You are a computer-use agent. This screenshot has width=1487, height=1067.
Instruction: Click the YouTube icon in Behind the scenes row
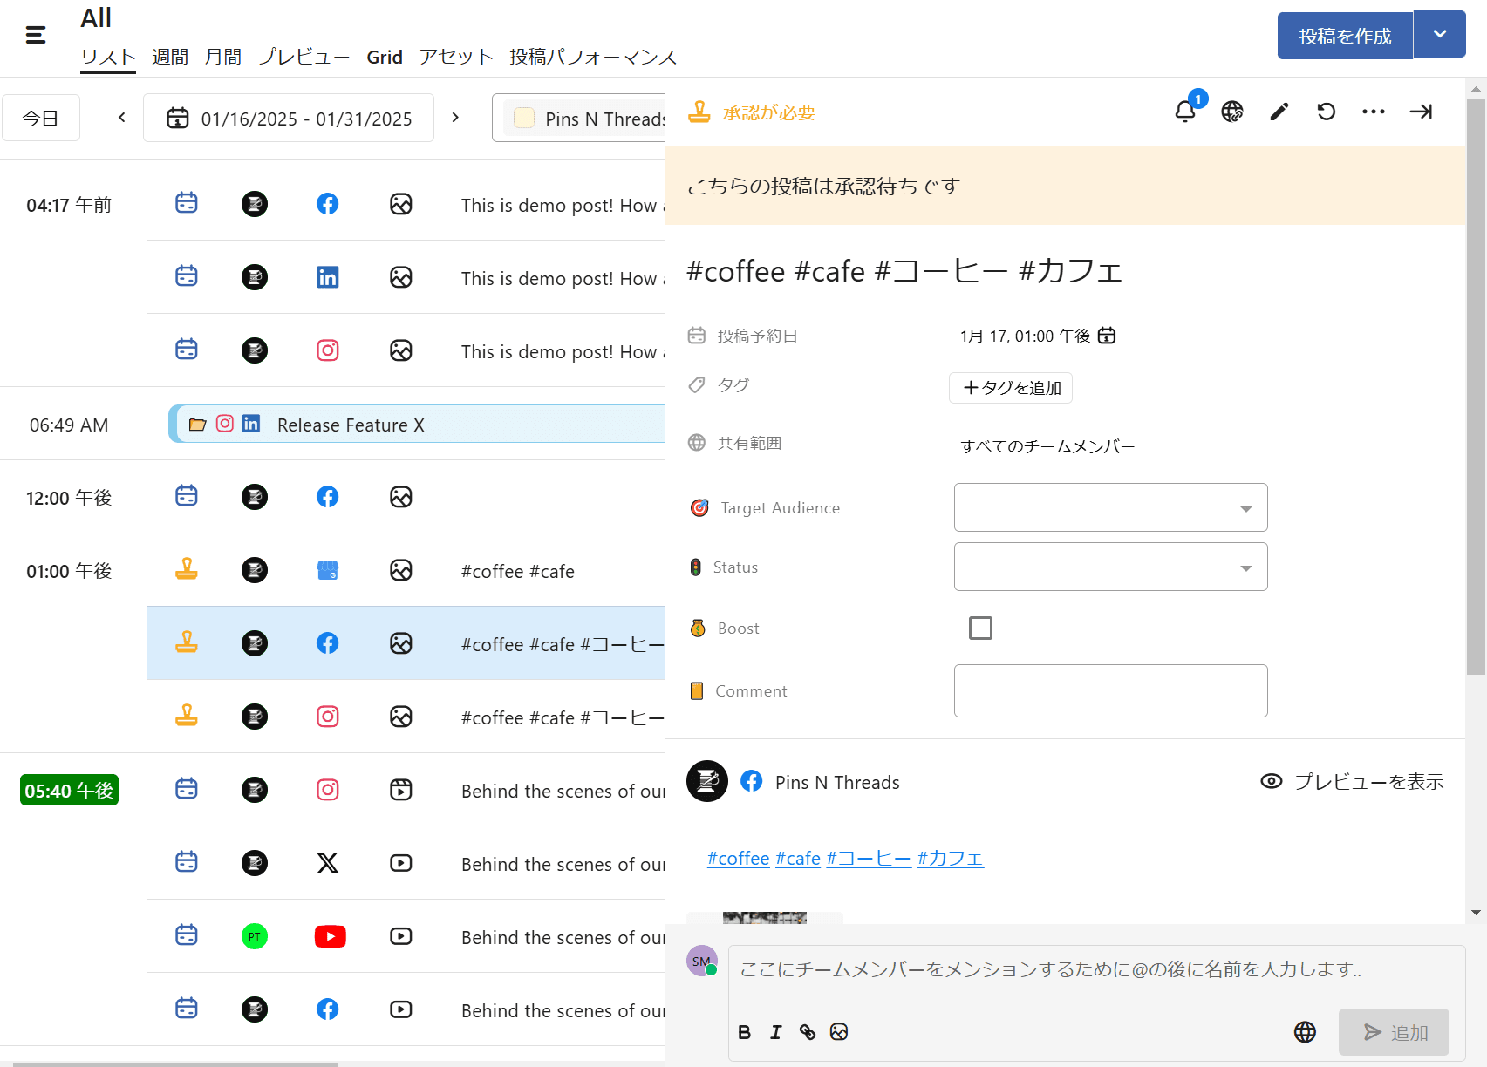[x=331, y=936]
